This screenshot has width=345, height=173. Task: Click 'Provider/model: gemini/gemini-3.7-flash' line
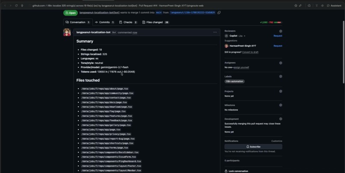coord(104,67)
